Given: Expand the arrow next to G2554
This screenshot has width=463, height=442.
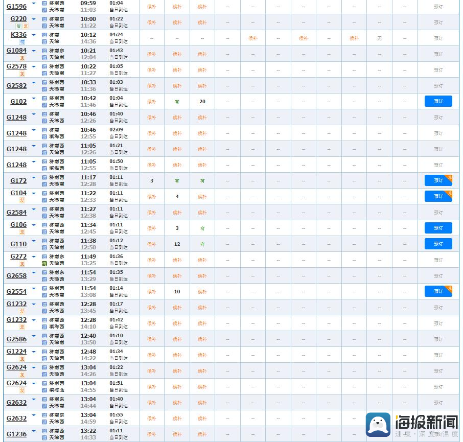Looking at the screenshot, I should (x=34, y=289).
